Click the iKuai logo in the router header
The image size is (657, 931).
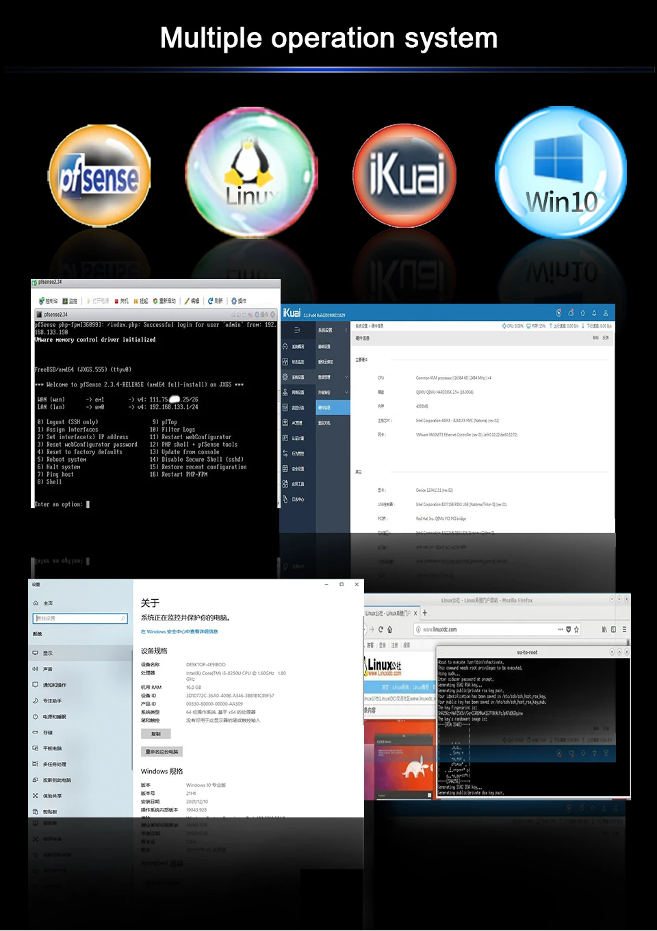292,313
